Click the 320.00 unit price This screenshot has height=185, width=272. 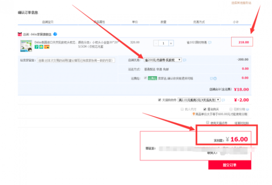tap(135, 42)
